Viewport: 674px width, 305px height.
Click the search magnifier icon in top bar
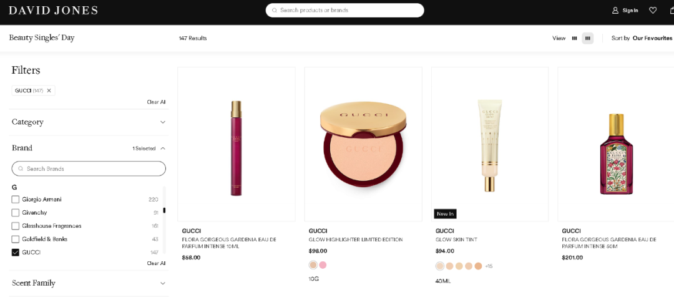[x=275, y=11]
